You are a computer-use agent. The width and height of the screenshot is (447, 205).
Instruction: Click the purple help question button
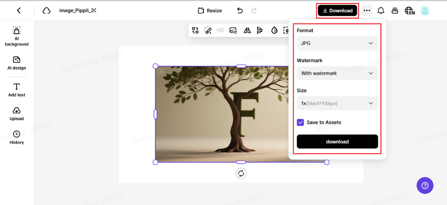[425, 185]
